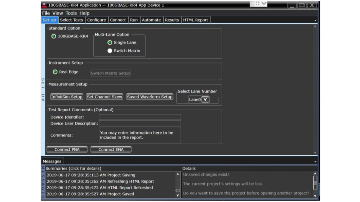Expand the Messages panel overflow arrow
Image resolution: width=360 pixels, height=202 pixels.
(315, 161)
